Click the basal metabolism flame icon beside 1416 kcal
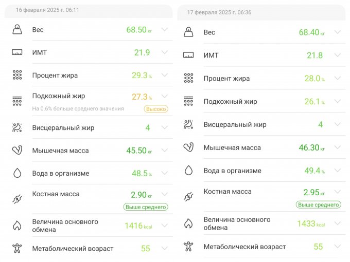 [17, 225]
